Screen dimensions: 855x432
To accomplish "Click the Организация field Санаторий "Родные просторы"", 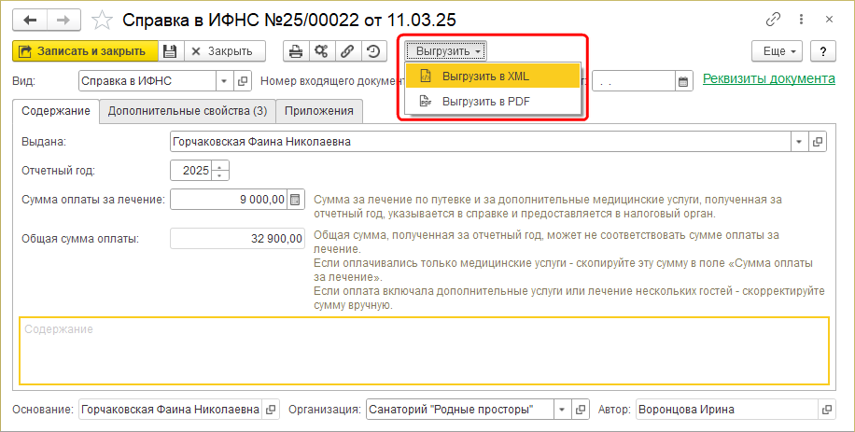I will (x=460, y=409).
